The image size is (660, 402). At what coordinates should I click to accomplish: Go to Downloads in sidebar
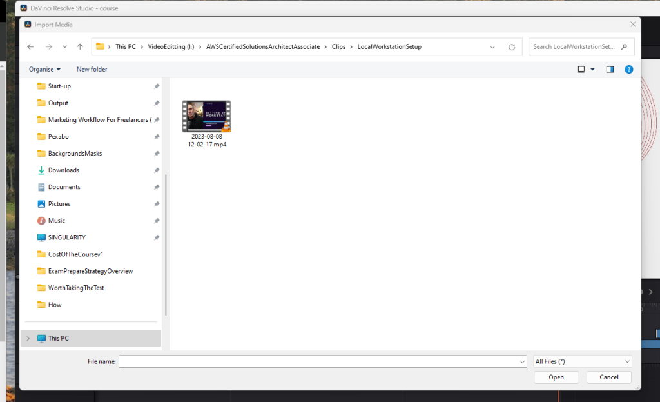point(64,170)
